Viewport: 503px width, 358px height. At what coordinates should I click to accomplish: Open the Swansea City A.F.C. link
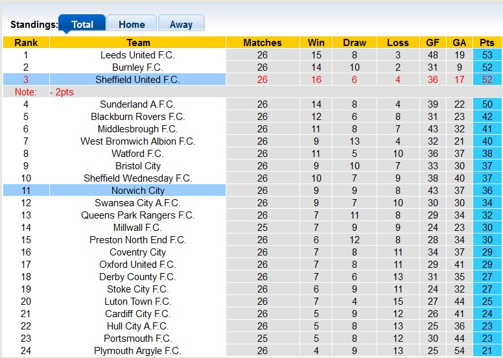pyautogui.click(x=137, y=203)
